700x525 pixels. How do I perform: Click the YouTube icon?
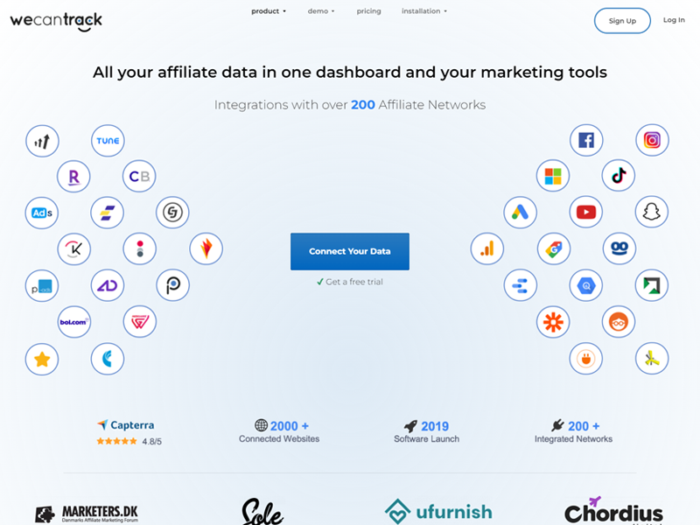585,212
